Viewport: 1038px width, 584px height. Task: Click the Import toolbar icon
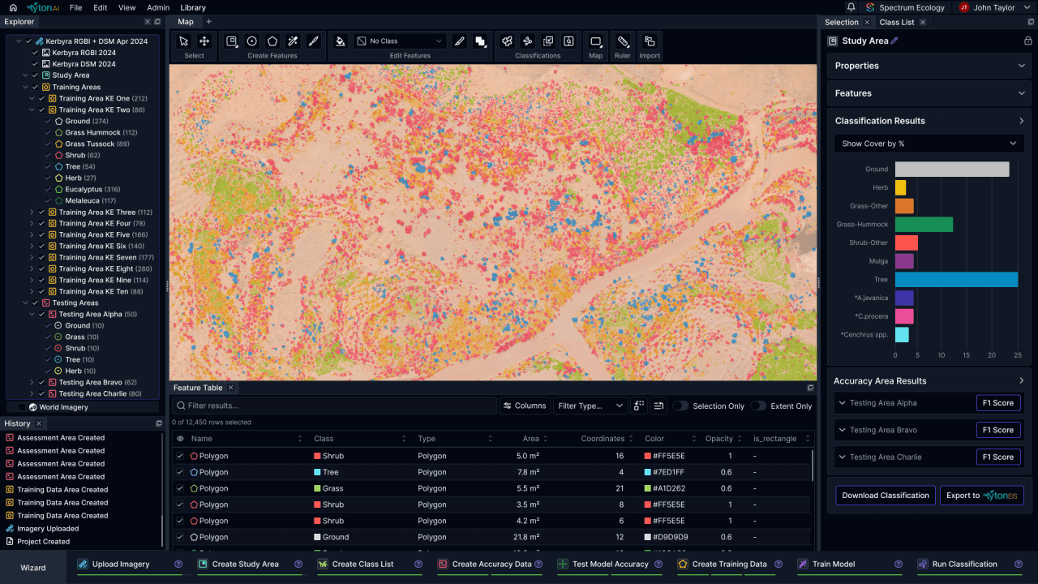point(650,41)
